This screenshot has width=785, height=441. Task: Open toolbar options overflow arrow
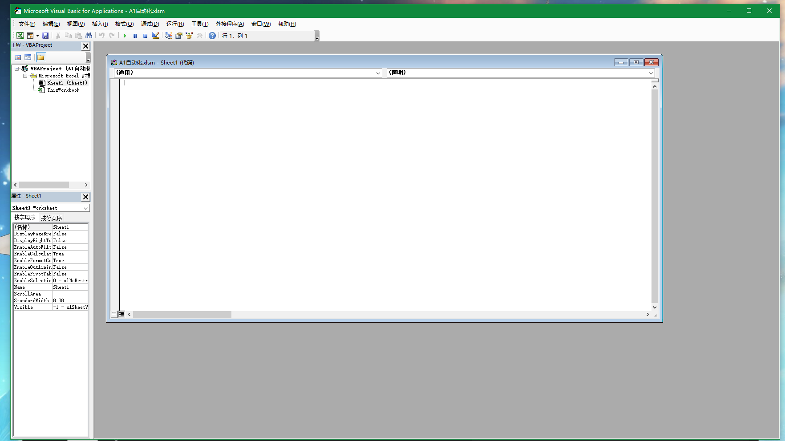point(317,36)
